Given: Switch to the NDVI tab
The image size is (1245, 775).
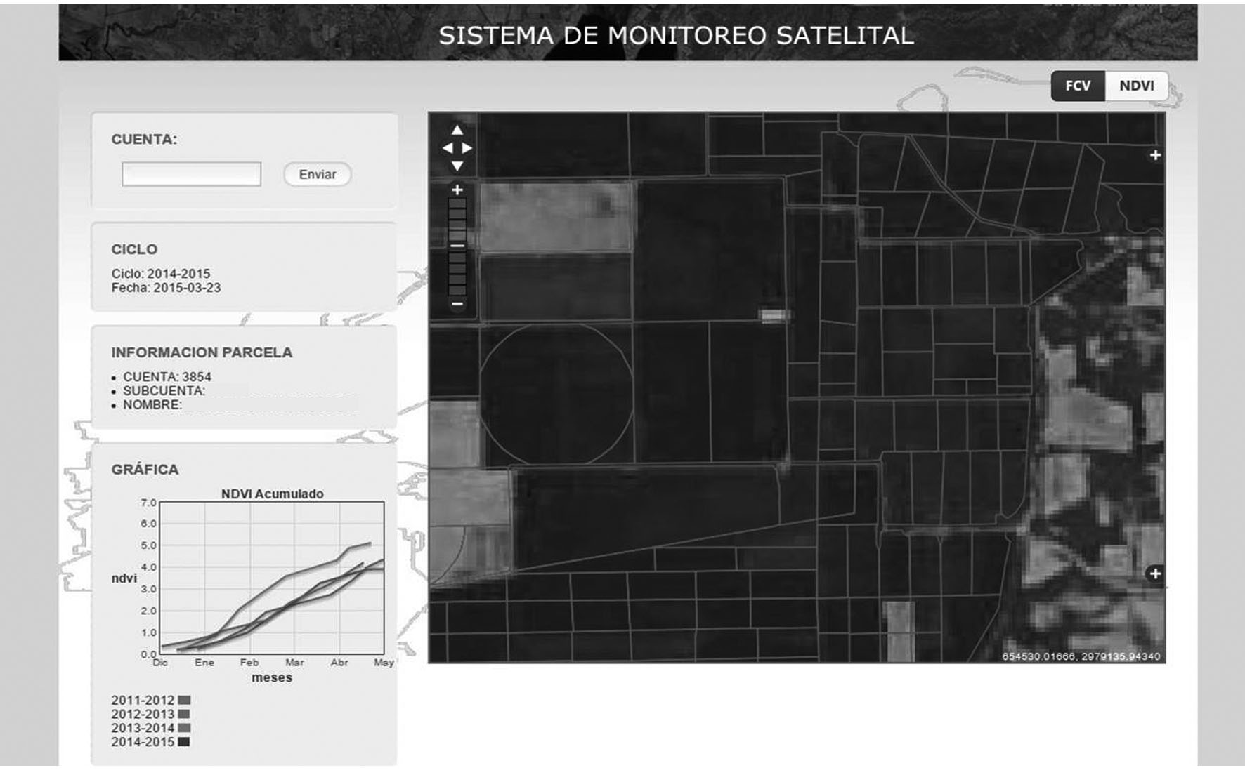Looking at the screenshot, I should (x=1136, y=86).
